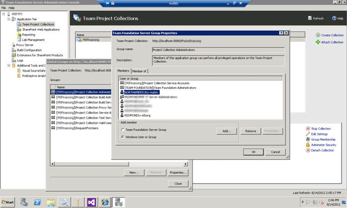Click OK in Group Properties dialog
The height and width of the screenshot is (208, 347).
(253, 152)
